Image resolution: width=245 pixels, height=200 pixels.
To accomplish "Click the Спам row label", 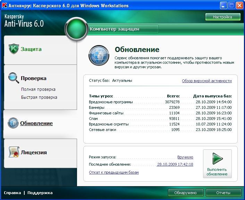I will pyautogui.click(x=93, y=119).
